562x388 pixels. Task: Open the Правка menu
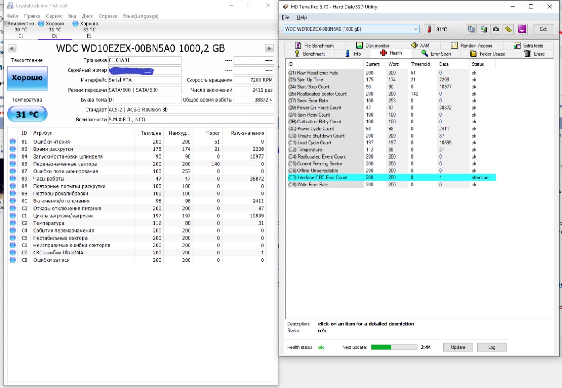[x=32, y=16]
